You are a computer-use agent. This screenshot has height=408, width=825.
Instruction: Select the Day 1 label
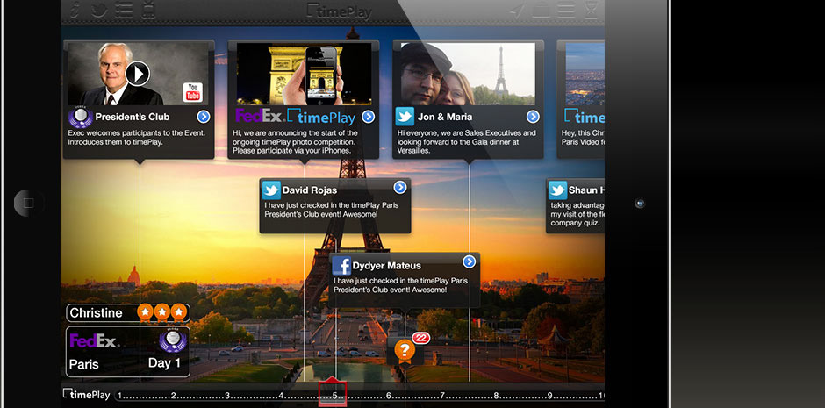(164, 362)
